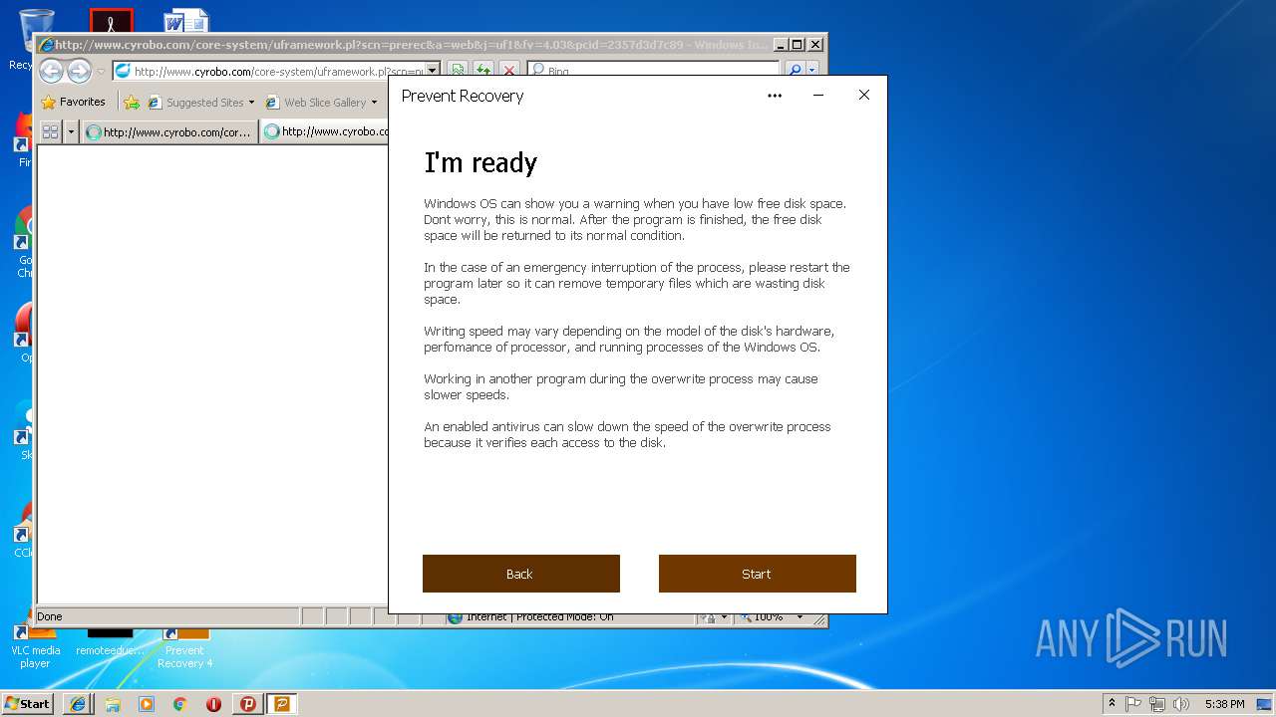1276x717 pixels.
Task: Click 'Done' status text in IE
Action: click(x=50, y=616)
